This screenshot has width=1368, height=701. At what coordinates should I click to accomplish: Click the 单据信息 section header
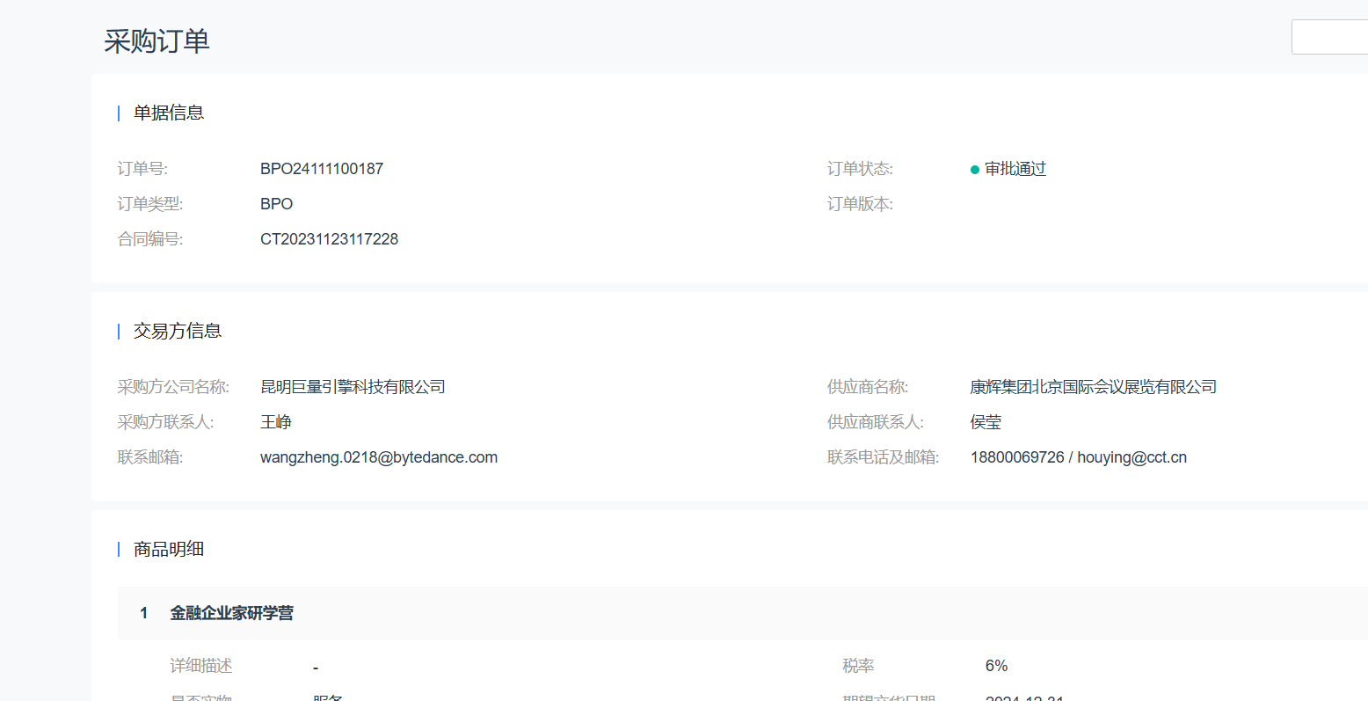point(169,113)
